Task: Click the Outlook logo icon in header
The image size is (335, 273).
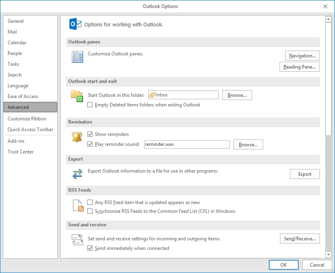Action: coord(76,24)
